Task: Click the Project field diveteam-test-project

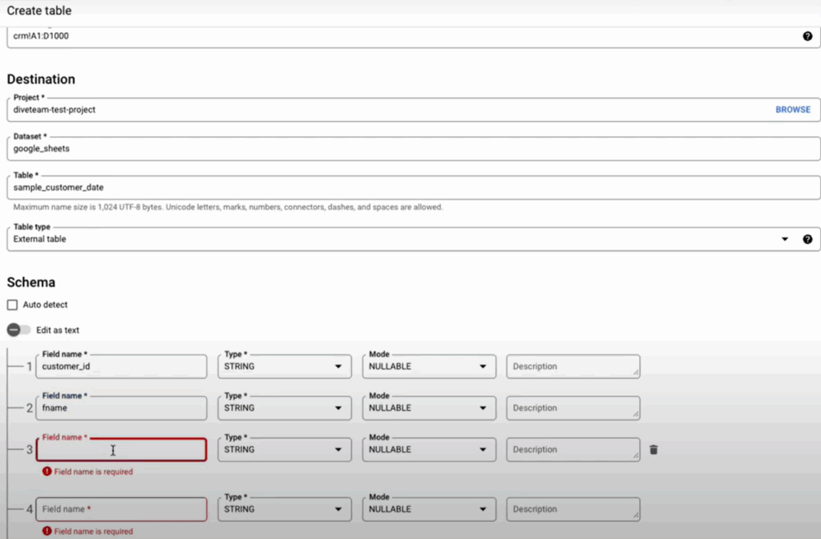Action: coord(385,110)
